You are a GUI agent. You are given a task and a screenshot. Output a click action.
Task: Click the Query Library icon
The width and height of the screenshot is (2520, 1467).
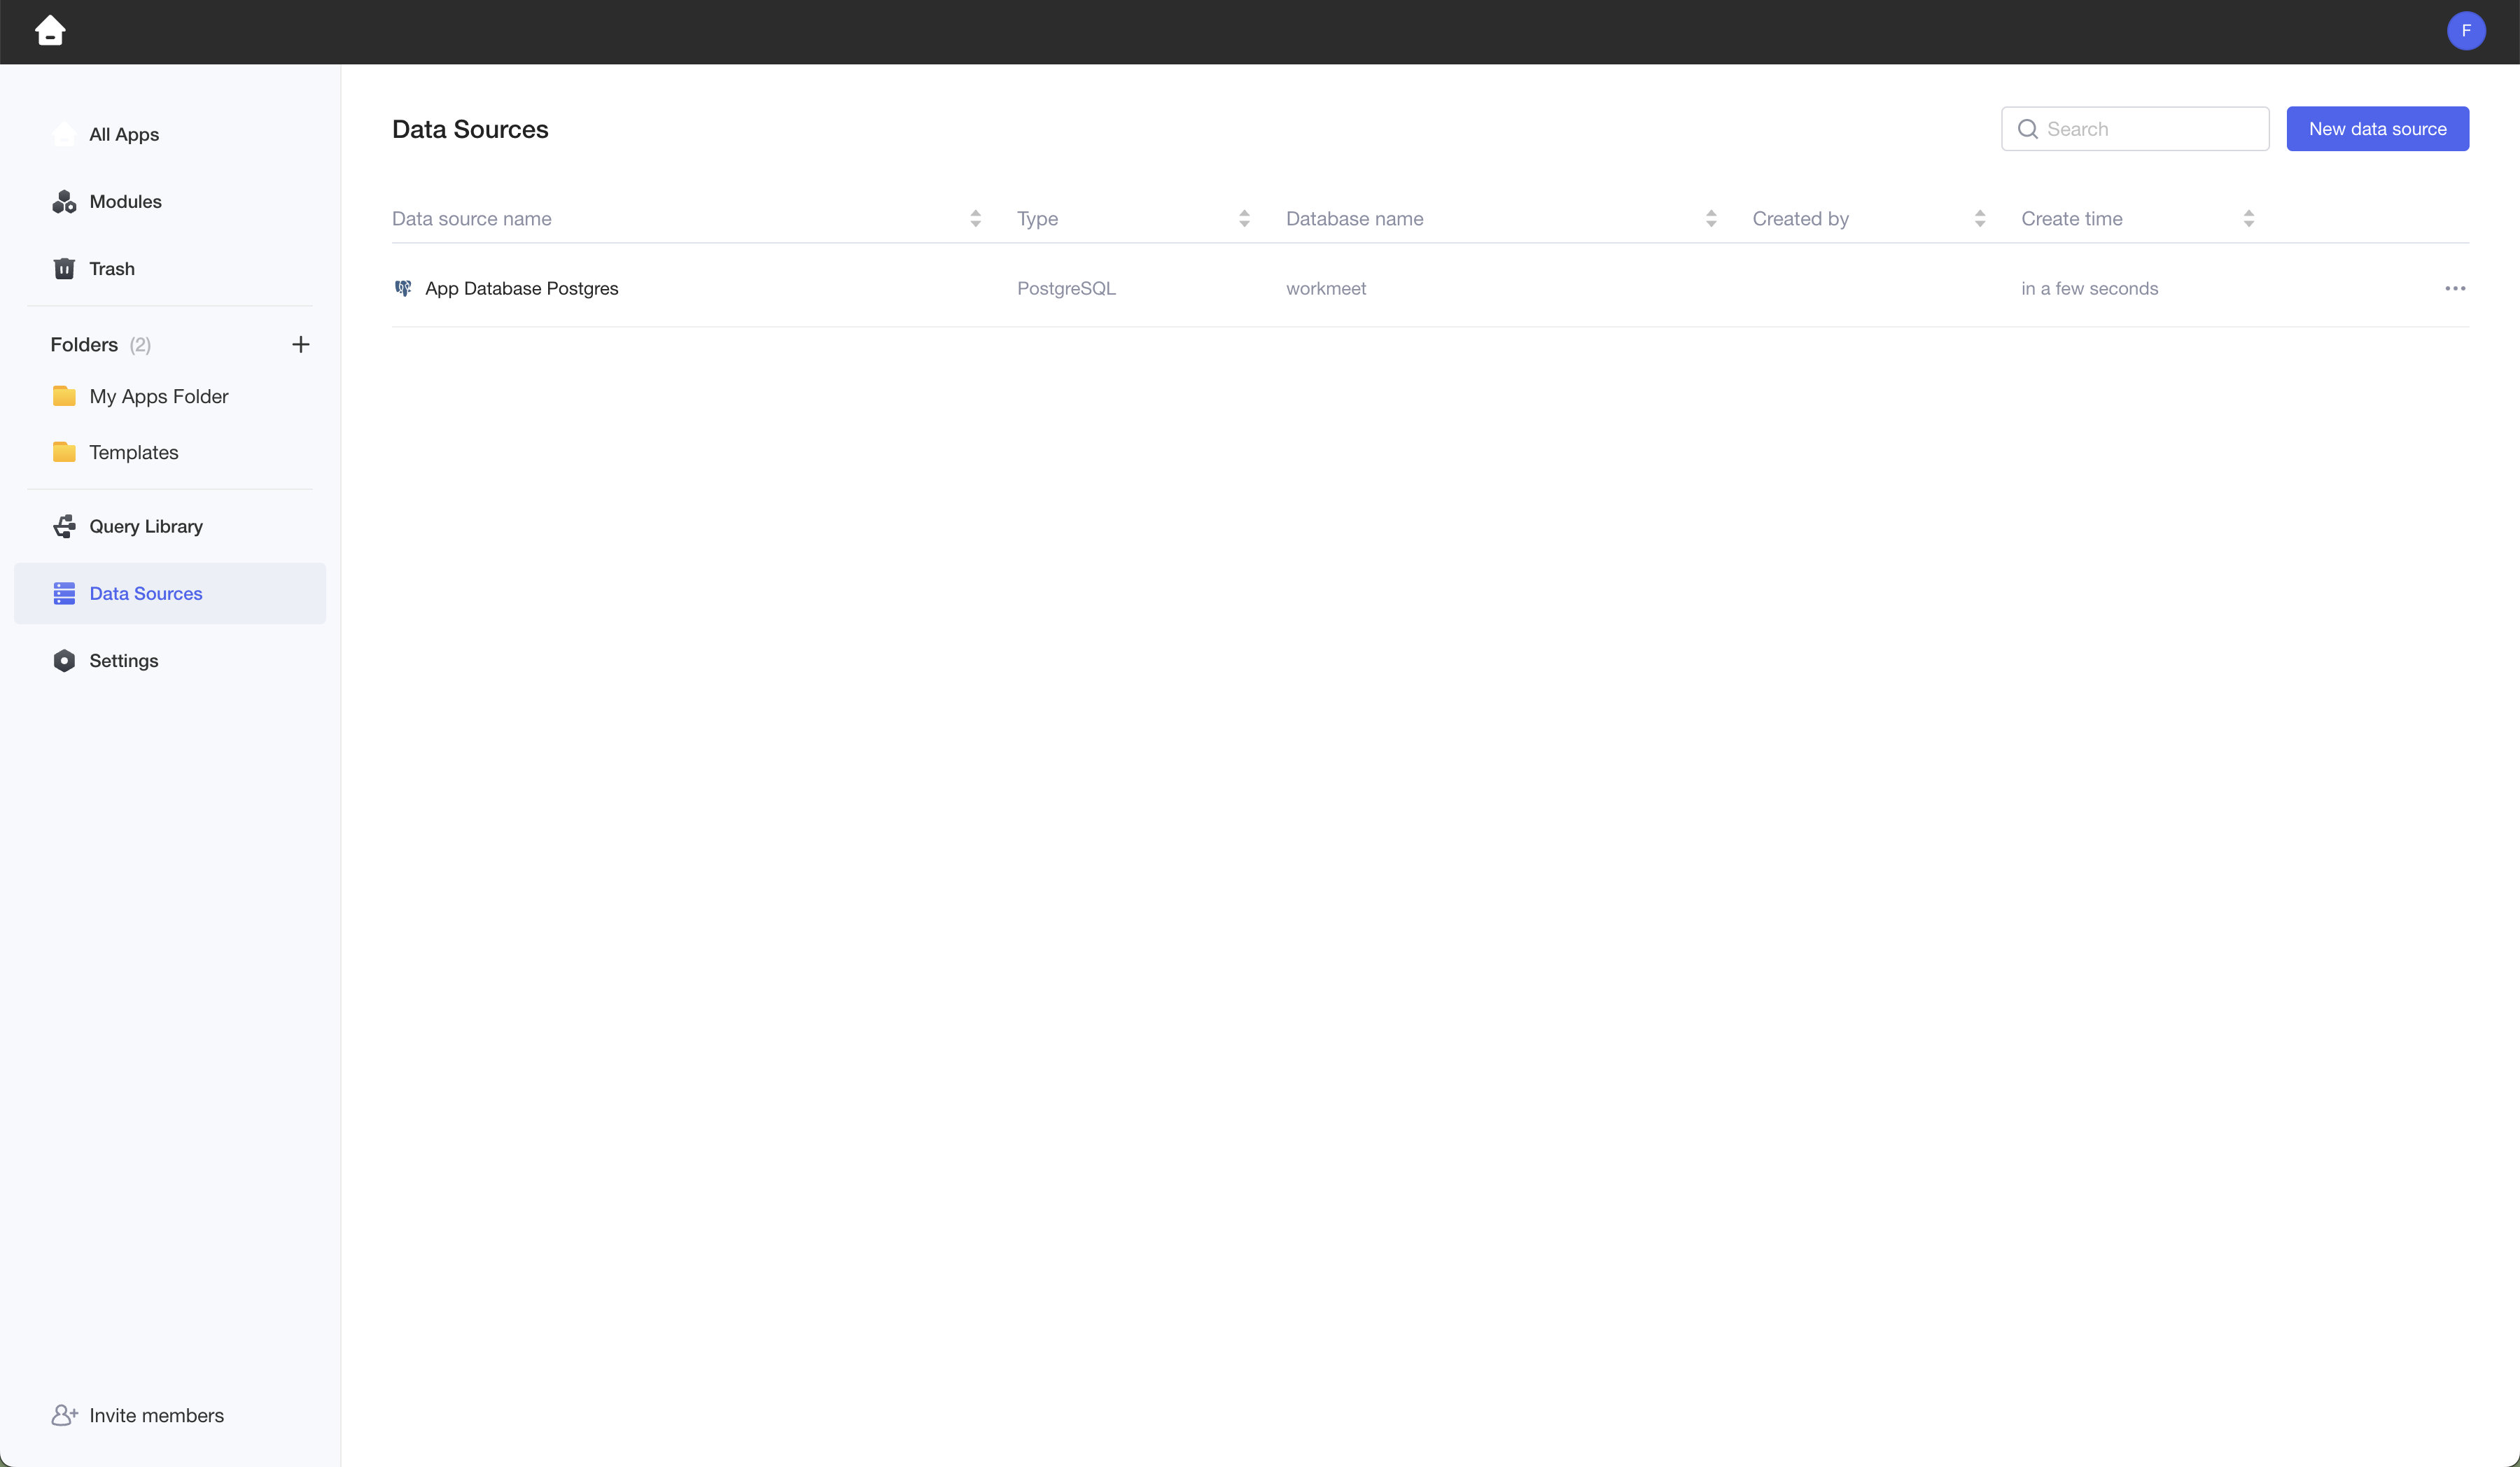click(x=64, y=527)
